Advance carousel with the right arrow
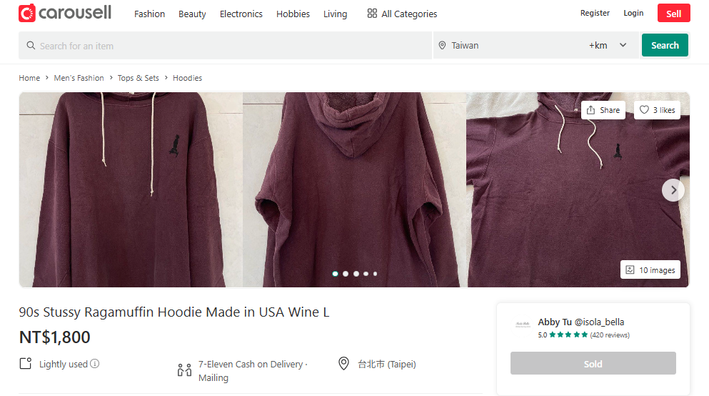 (x=673, y=190)
